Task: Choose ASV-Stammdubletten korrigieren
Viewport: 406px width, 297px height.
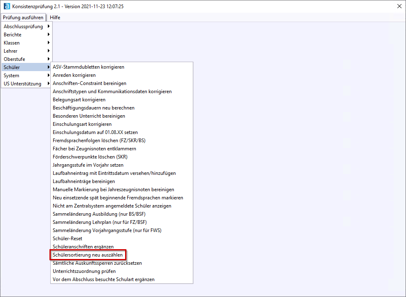Action: point(122,67)
